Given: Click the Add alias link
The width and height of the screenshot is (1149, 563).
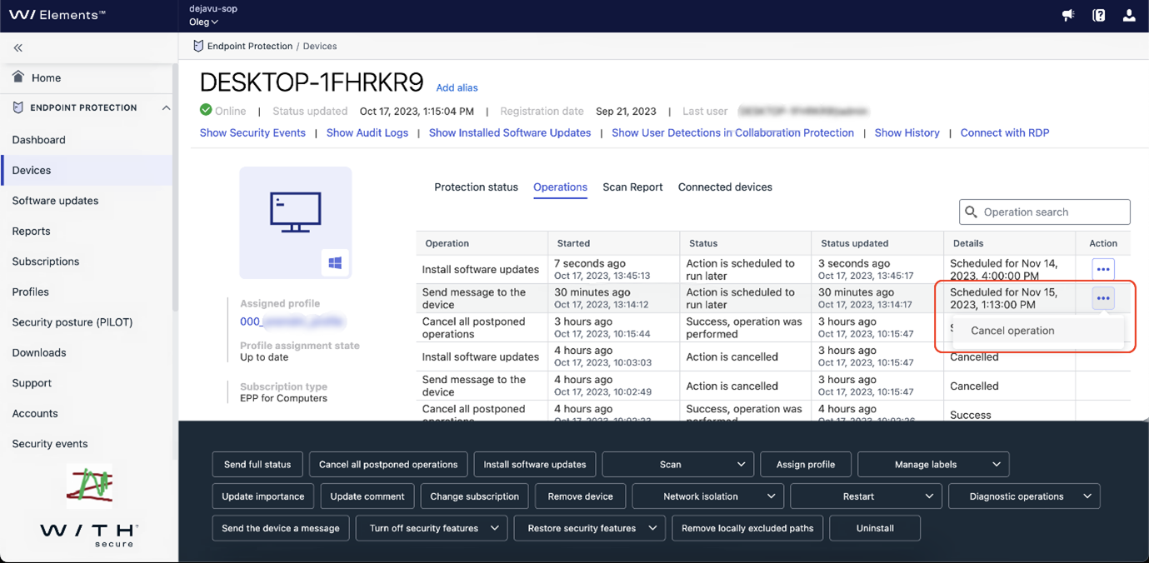Looking at the screenshot, I should click(457, 87).
